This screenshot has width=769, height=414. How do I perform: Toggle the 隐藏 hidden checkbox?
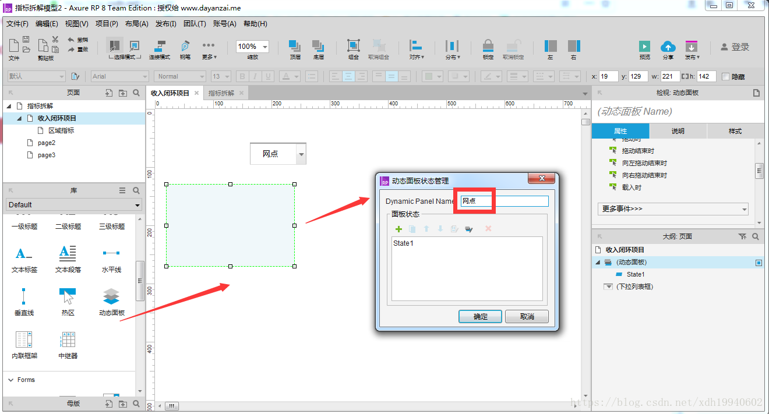point(725,76)
